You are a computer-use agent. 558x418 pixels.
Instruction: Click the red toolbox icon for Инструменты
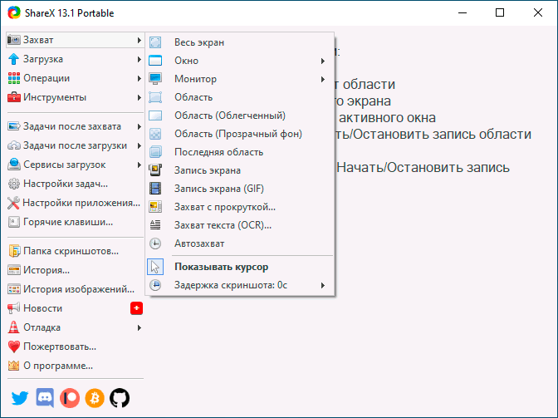pyautogui.click(x=14, y=97)
